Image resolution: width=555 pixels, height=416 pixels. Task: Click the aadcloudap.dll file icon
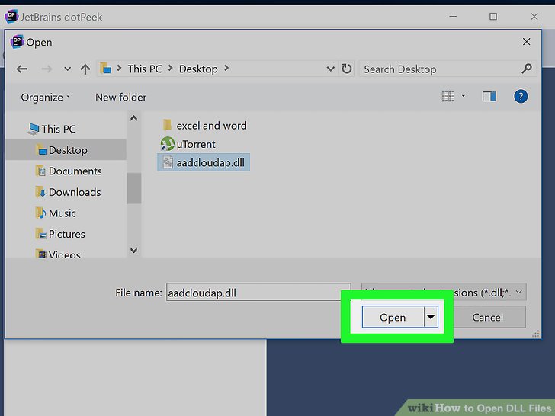pyautogui.click(x=168, y=162)
